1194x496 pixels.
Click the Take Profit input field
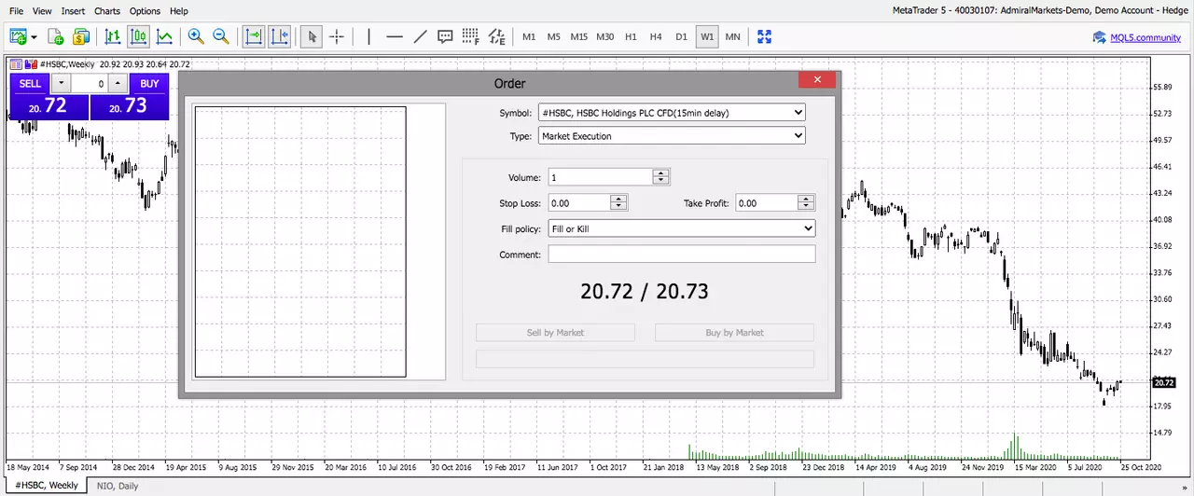(x=767, y=202)
